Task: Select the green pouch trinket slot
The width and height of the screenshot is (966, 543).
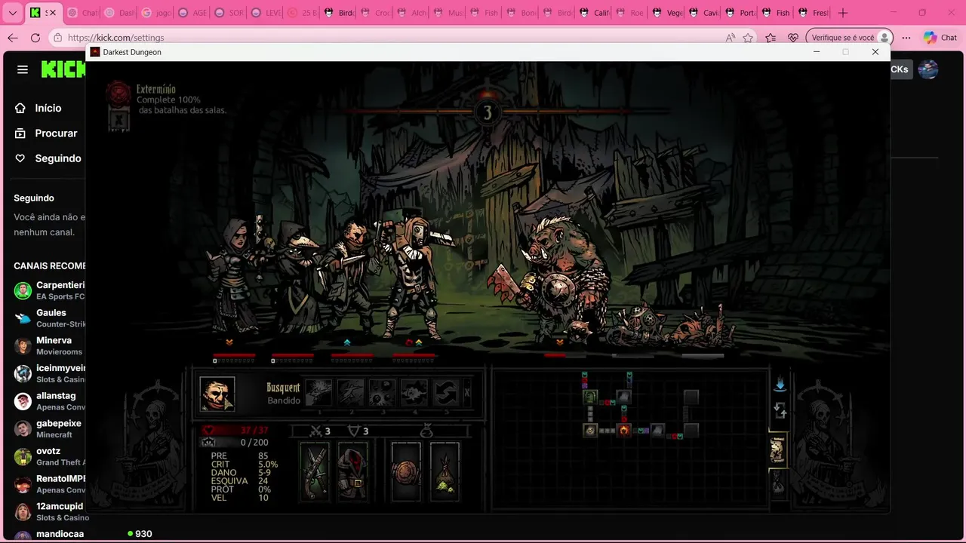Action: click(x=445, y=471)
